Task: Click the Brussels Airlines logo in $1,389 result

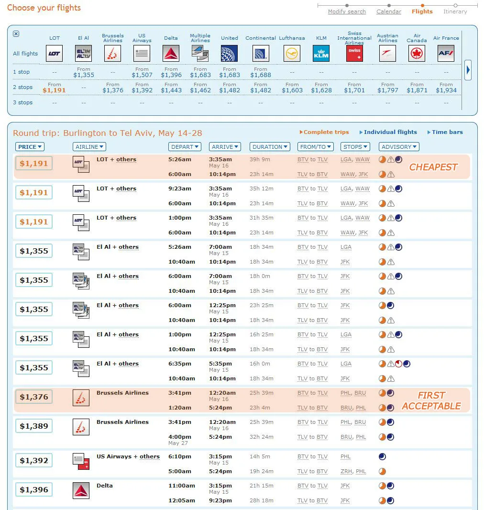Action: pyautogui.click(x=81, y=427)
